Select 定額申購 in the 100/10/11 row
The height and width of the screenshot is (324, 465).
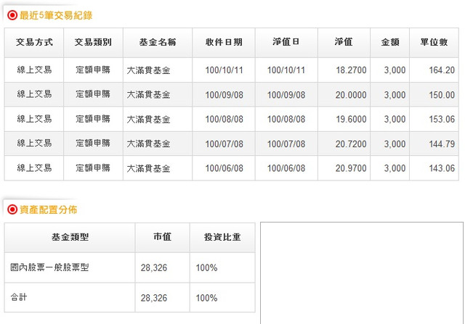click(x=93, y=70)
